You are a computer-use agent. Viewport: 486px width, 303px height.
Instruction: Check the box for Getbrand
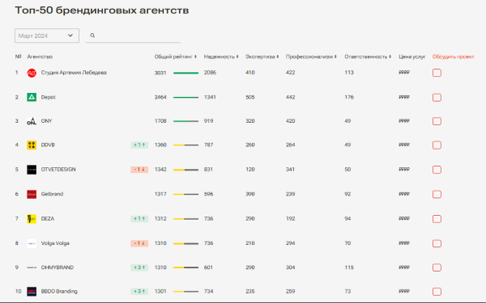point(437,194)
